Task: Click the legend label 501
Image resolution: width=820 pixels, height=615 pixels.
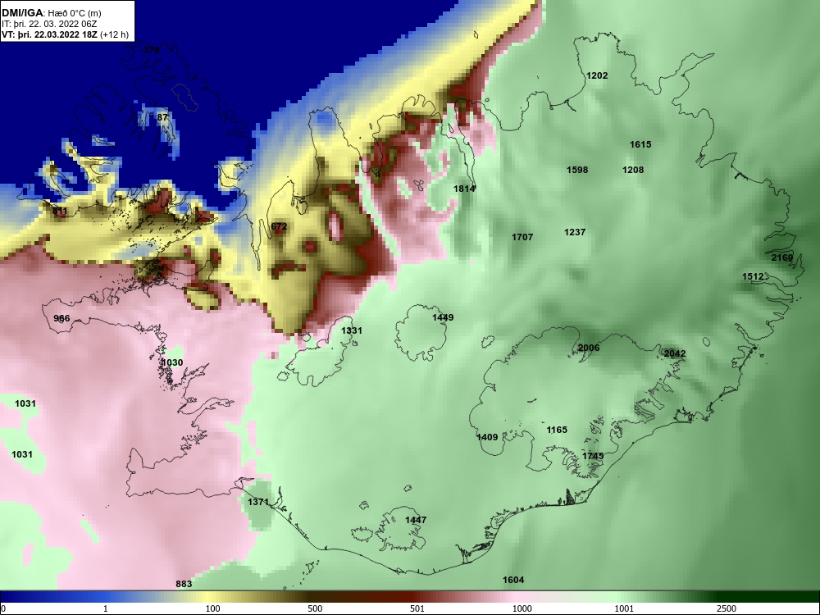Action: (x=417, y=608)
